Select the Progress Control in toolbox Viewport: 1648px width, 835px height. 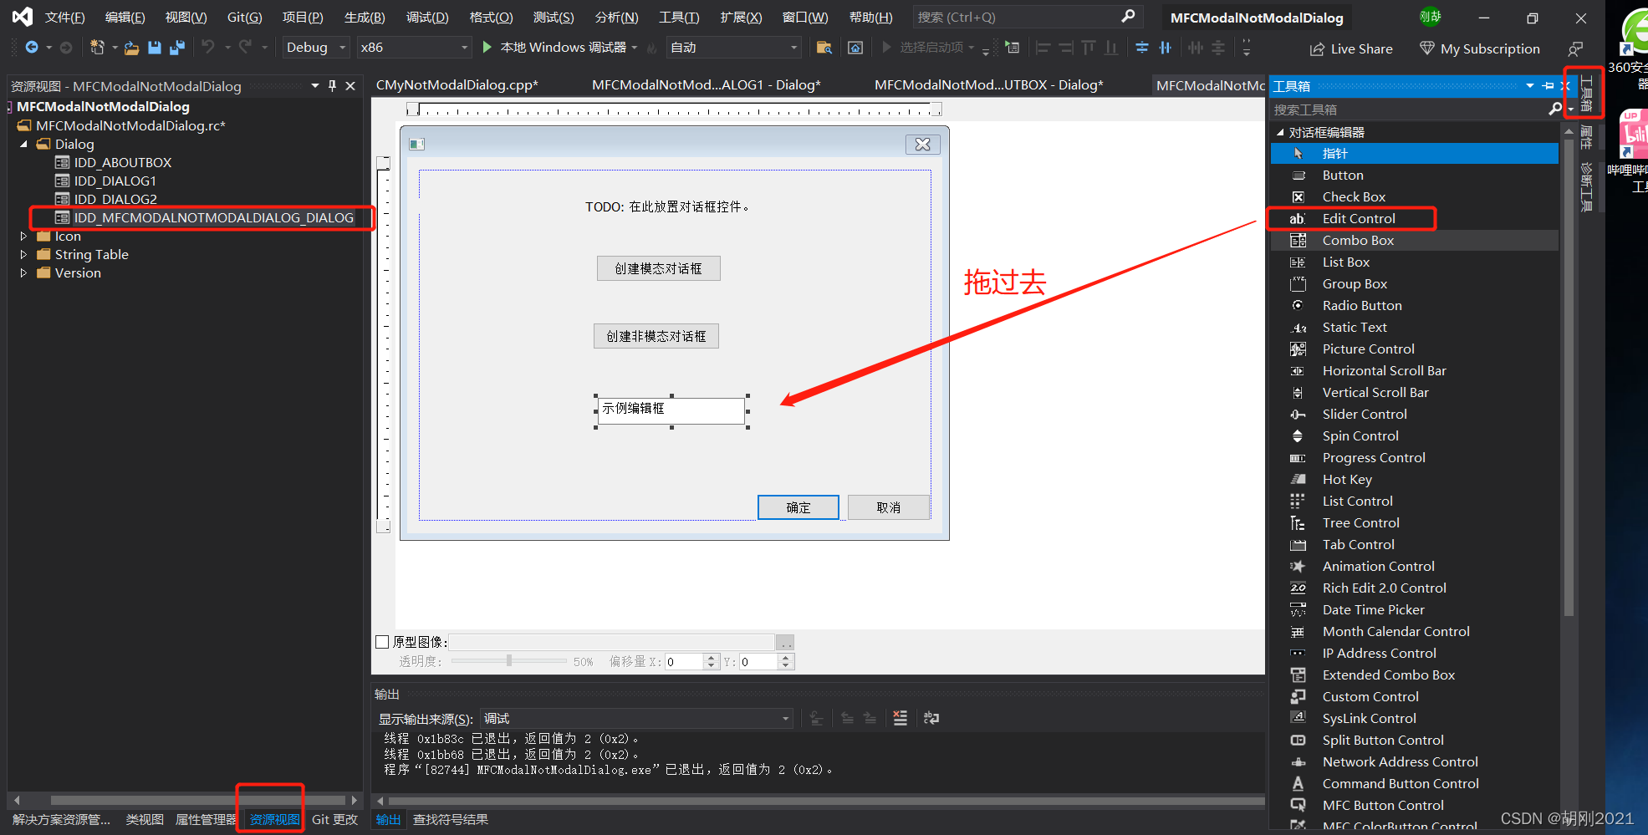pos(1414,457)
